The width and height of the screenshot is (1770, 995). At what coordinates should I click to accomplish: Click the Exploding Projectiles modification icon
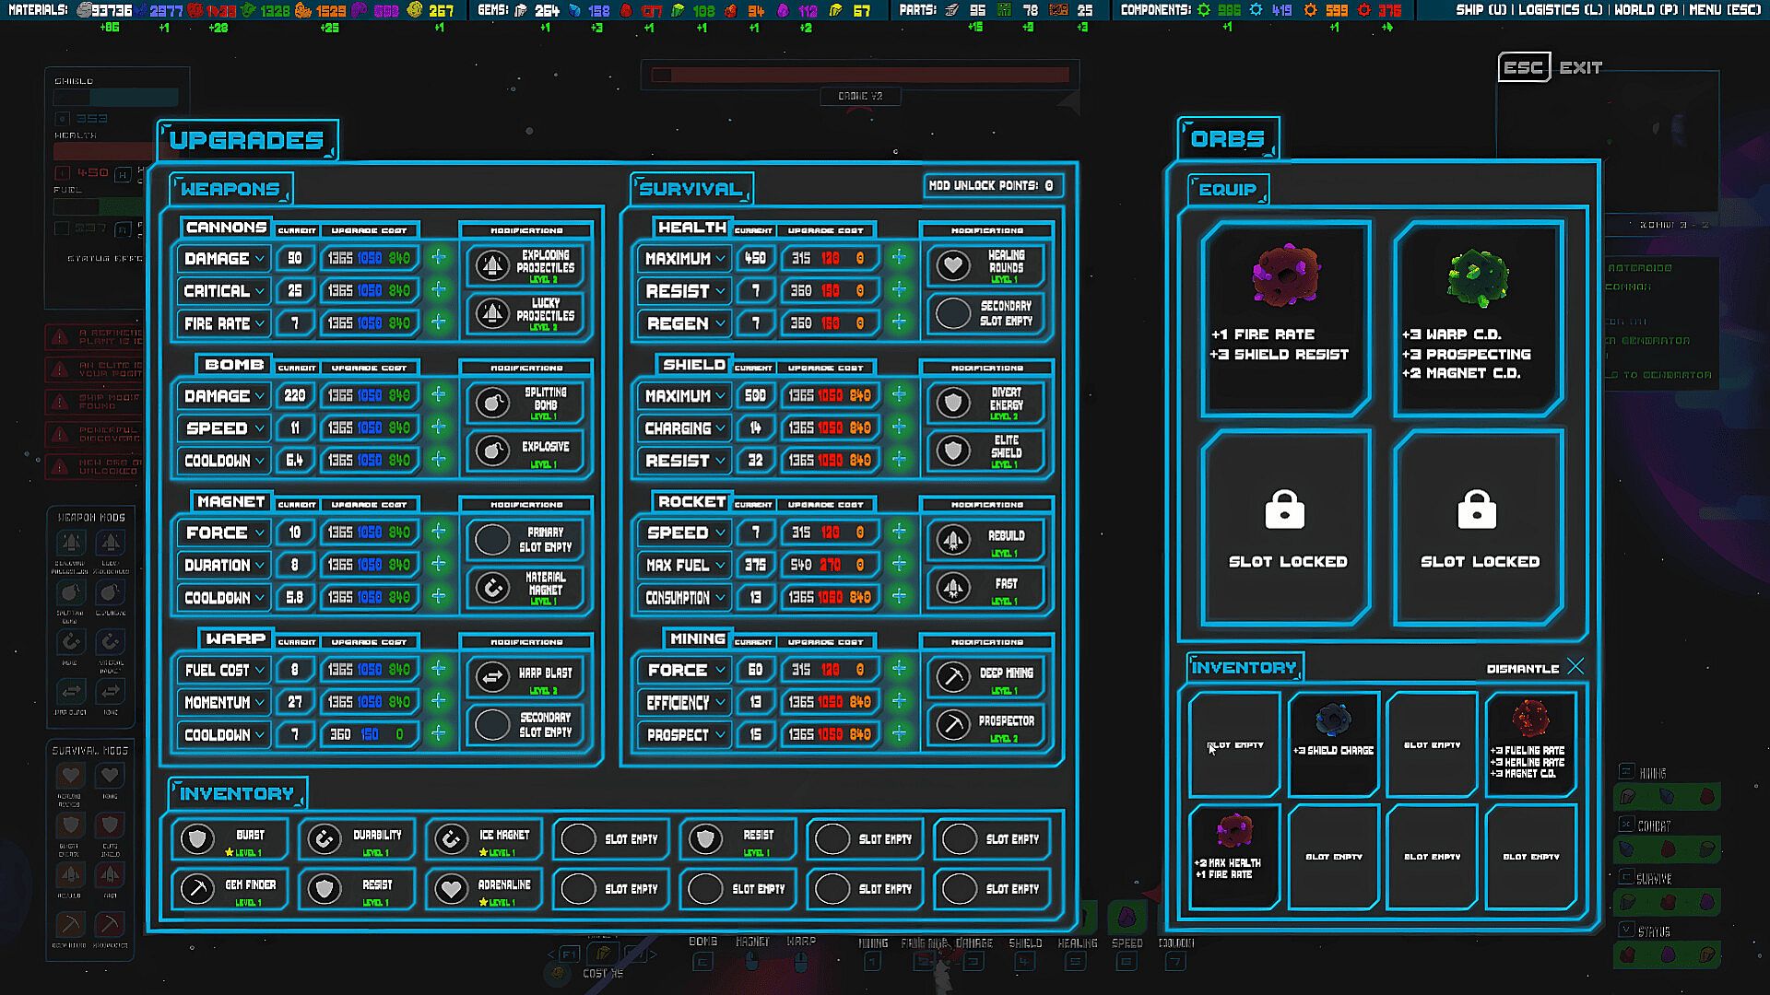point(493,266)
